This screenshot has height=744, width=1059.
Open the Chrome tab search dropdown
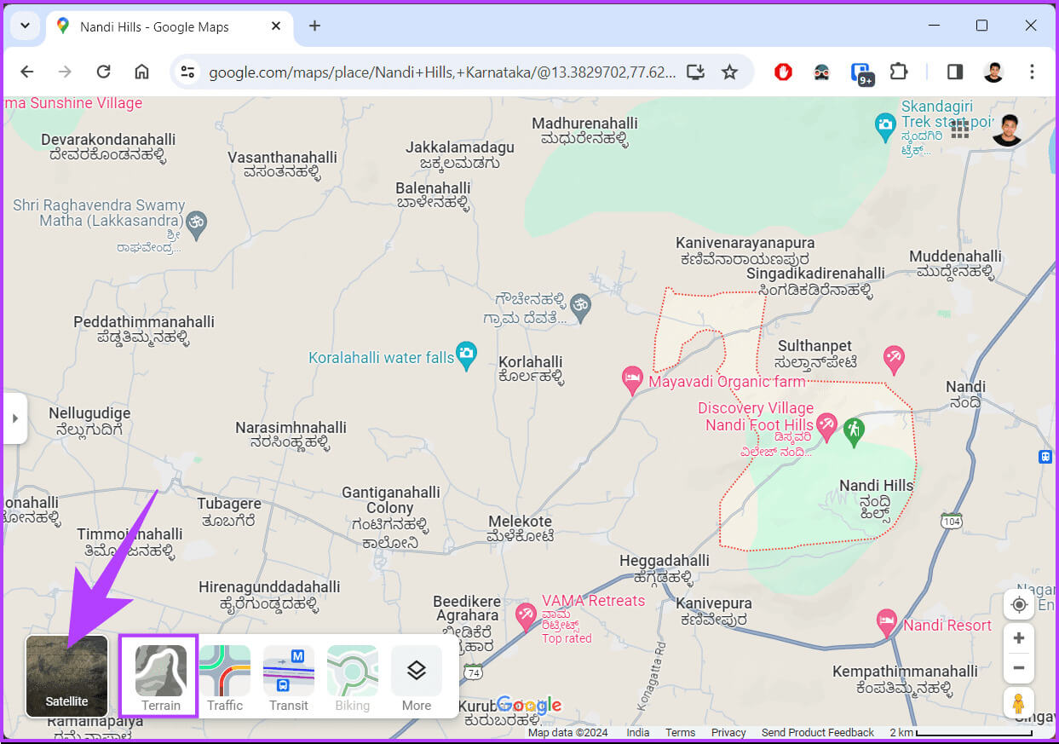coord(25,26)
